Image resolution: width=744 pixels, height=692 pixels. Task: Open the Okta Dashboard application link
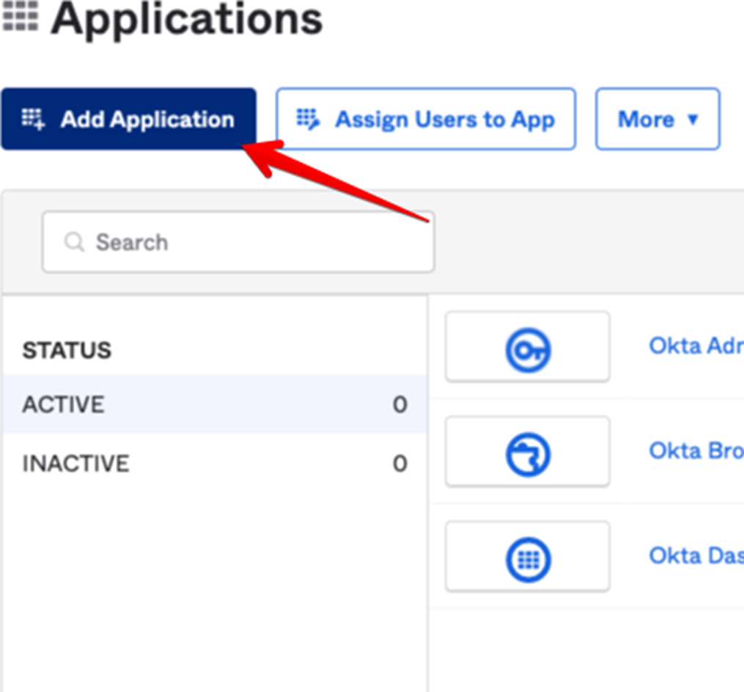pyautogui.click(x=695, y=556)
